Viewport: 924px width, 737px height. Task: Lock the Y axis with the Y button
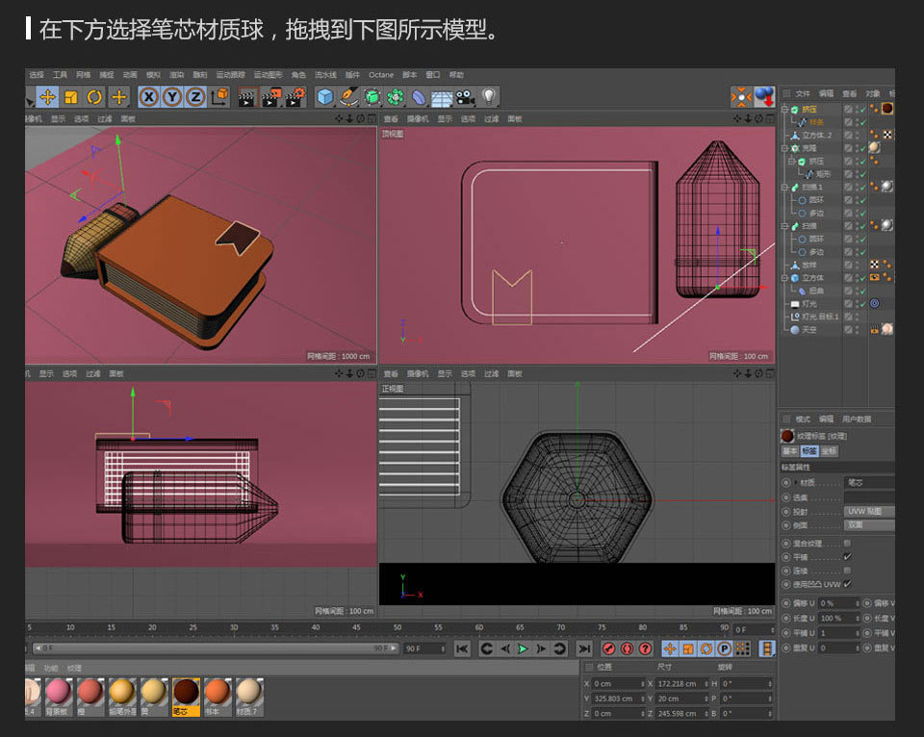point(173,96)
